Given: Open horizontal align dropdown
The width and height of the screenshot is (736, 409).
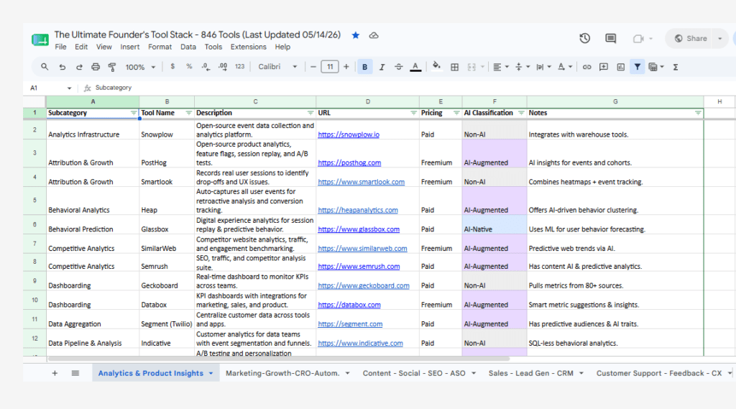Looking at the screenshot, I should tap(501, 67).
